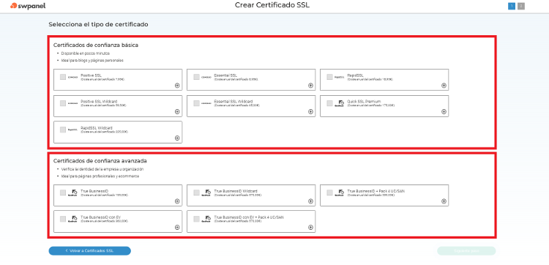Screen dimensions: 549x265
Task: Click Certificados de confianza básica heading
Action: tap(96, 45)
